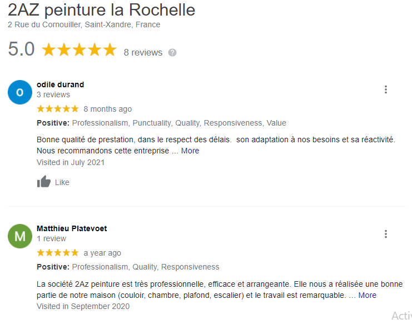Open options menu for odile durand's review
Screen dimensions: 412x324
(x=385, y=89)
